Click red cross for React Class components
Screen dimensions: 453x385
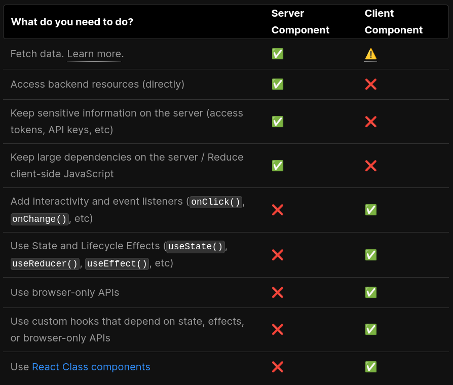278,367
